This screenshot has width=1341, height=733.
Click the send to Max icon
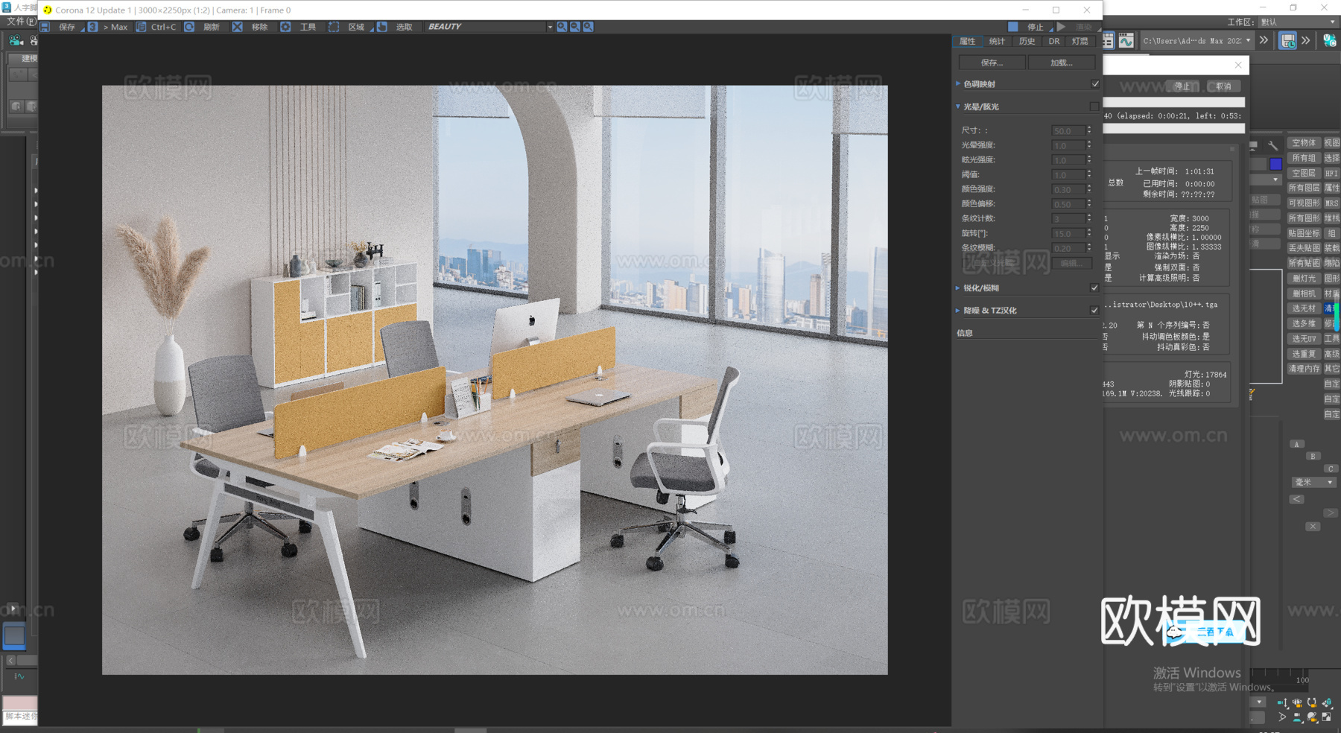click(92, 27)
